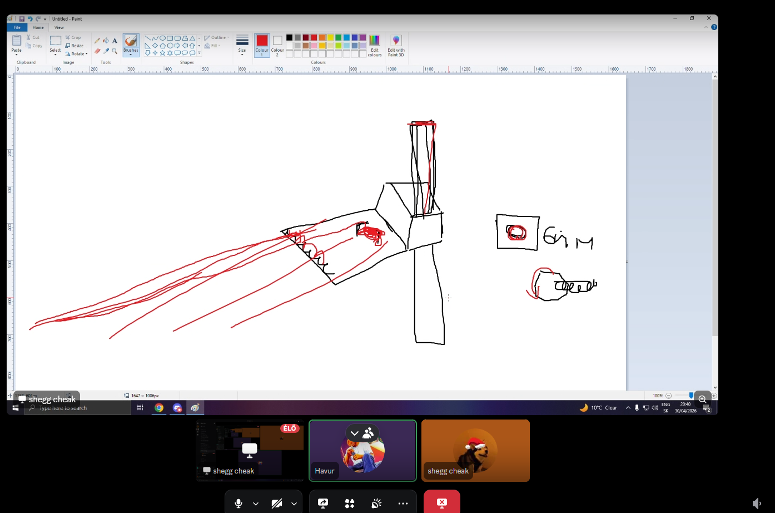Select the shegg cheak live stream thumbnail

pos(250,450)
